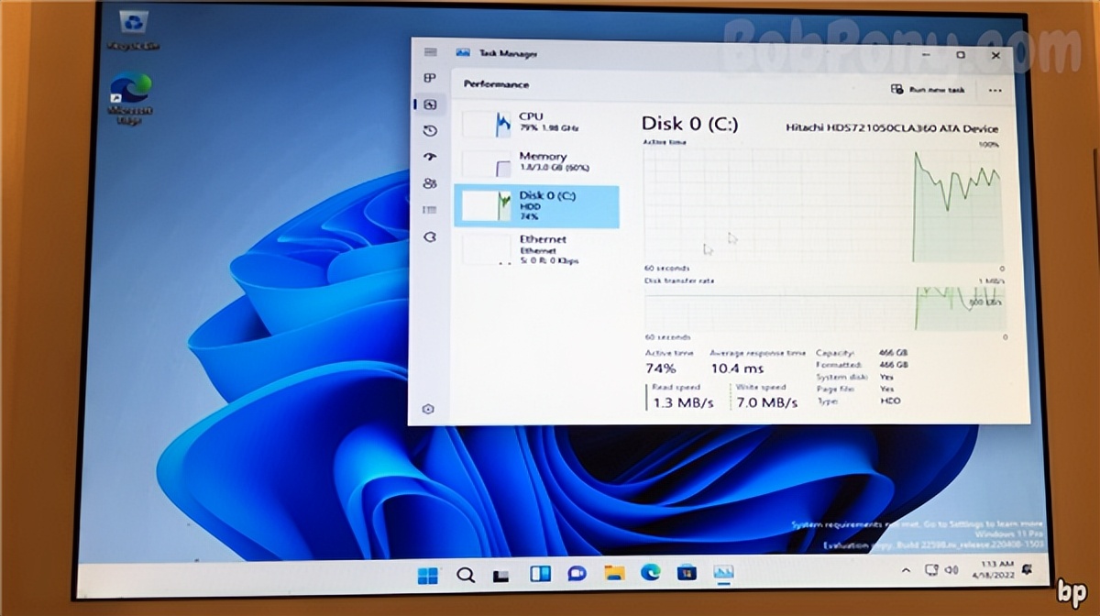1100x616 pixels.
Task: Select CPU in the performance list
Action: [x=536, y=121]
